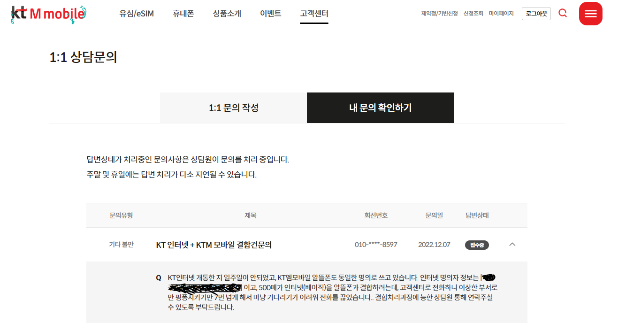Image resolution: width=618 pixels, height=323 pixels.
Task: Click the inquiry date 2022.12.07
Action: click(x=434, y=245)
